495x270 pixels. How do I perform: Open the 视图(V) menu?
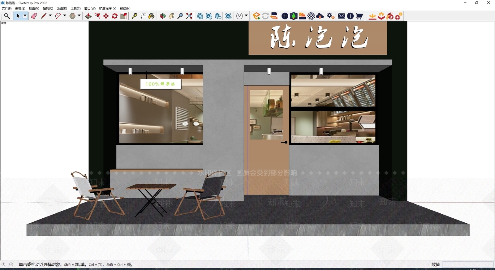pyautogui.click(x=34, y=8)
